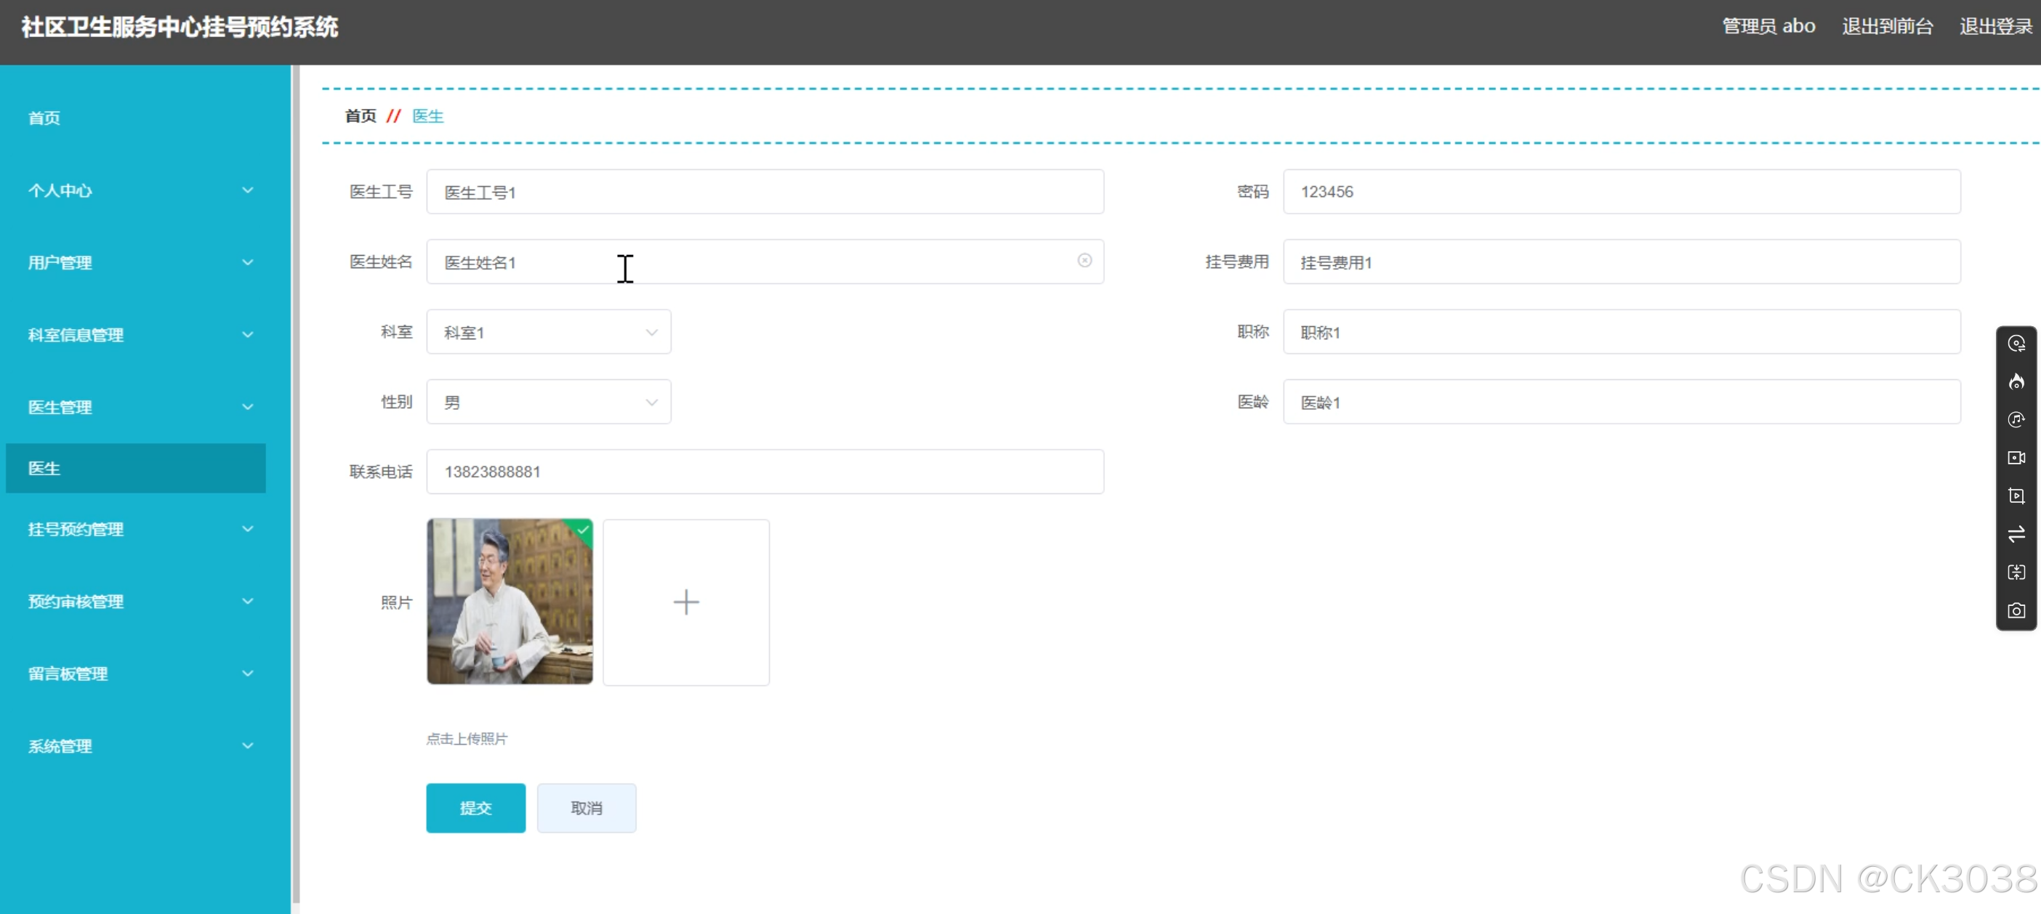Clear the 医生姓名 field with X icon

coord(1084,261)
